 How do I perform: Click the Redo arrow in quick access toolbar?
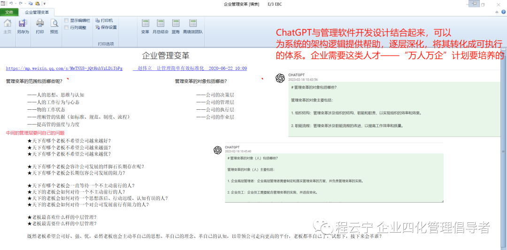click(x=20, y=4)
